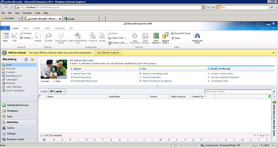This screenshot has width=278, height=148.
Task: Switch to the Customize ribbon tab
Action: click(x=60, y=28)
